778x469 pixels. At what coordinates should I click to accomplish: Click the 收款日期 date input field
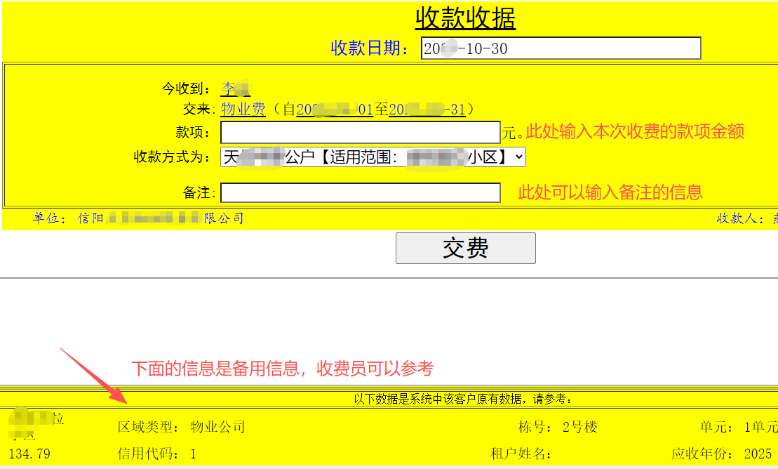561,48
